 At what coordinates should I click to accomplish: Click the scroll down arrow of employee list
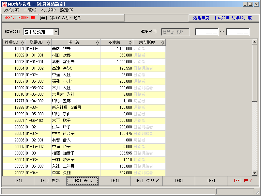click(x=255, y=173)
